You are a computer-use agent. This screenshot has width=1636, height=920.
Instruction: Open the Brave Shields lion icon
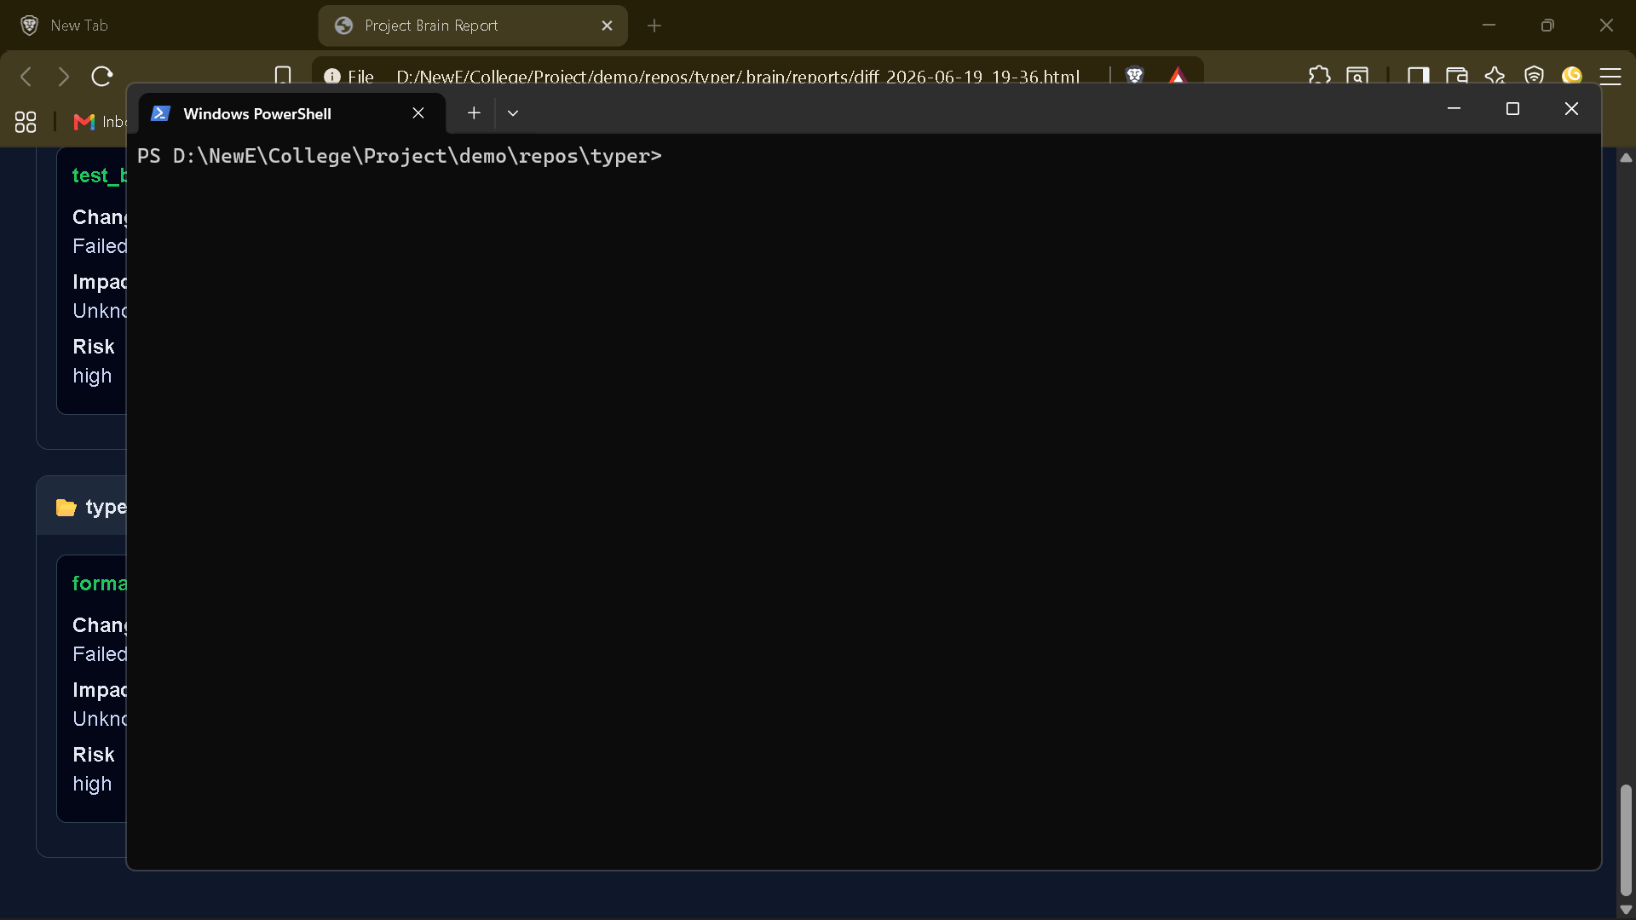pos(1134,75)
